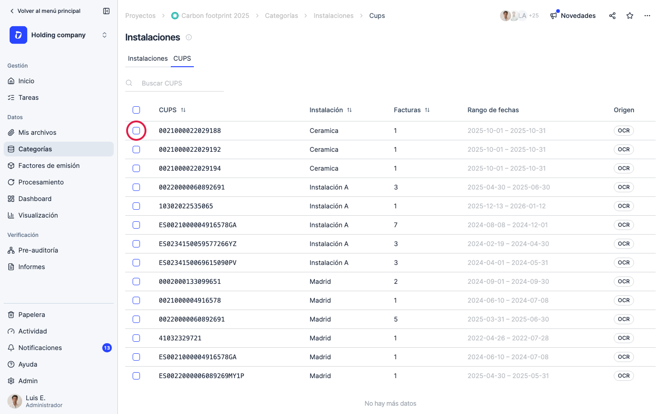Viewport: 663px width, 414px height.
Task: Open Visualización chart icon
Action: click(11, 215)
